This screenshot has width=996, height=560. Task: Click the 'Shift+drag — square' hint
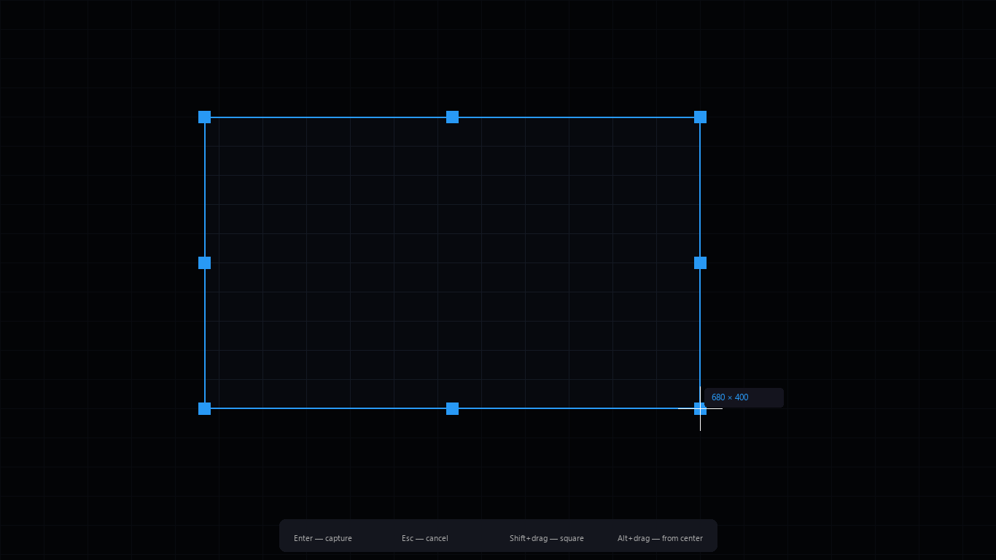547,538
